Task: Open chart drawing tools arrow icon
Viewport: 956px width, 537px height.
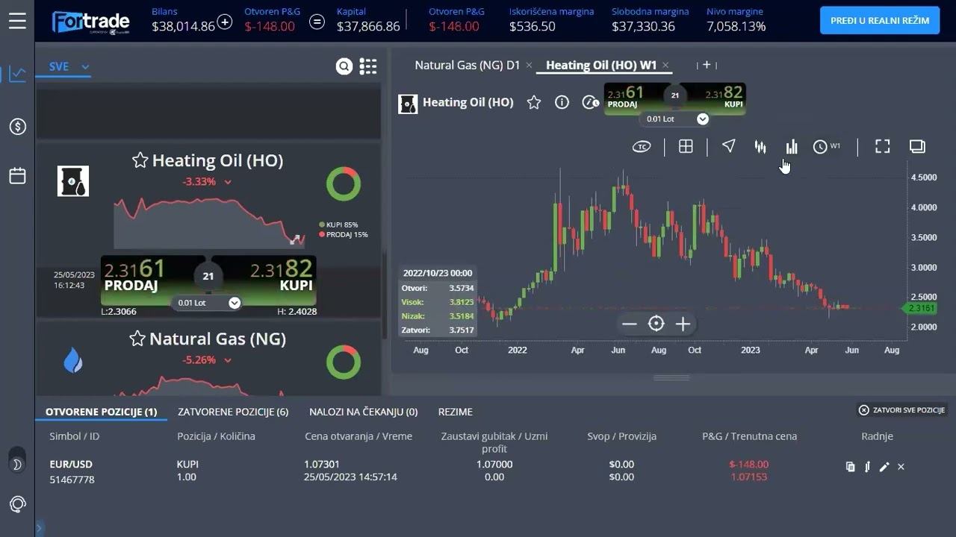Action: tap(729, 146)
